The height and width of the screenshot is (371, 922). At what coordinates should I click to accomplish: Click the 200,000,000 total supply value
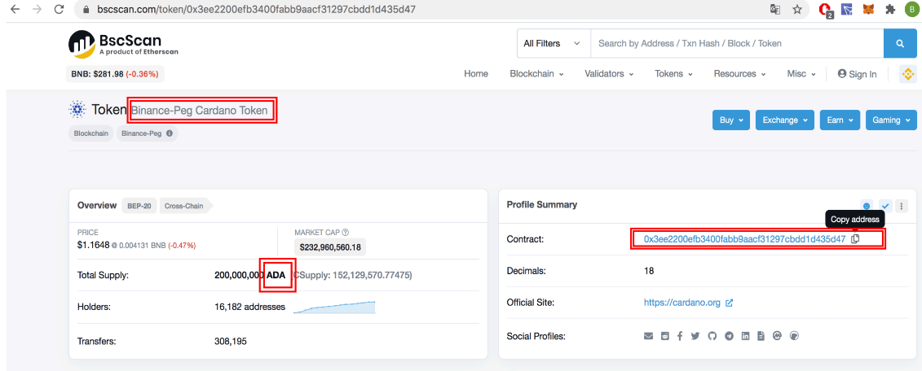[x=240, y=275]
